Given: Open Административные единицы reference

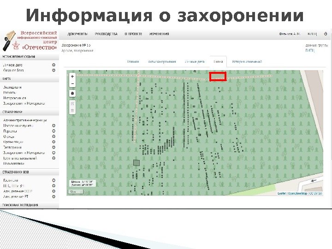Looking at the screenshot, I should 25,120.
